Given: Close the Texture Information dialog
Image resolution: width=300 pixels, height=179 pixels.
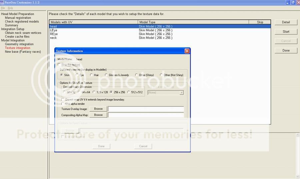Looking at the screenshot, I should click(x=187, y=51).
